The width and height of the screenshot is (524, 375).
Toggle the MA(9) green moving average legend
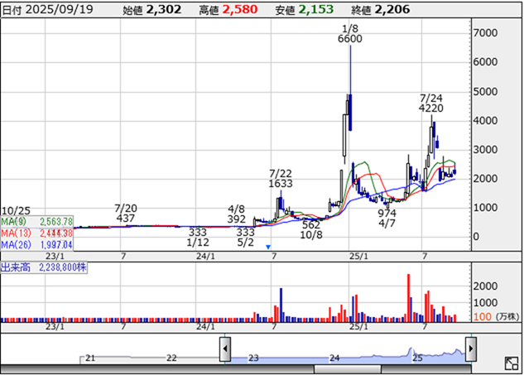click(x=37, y=222)
